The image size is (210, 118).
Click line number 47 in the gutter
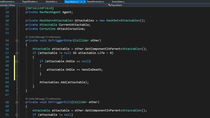pos(7,95)
